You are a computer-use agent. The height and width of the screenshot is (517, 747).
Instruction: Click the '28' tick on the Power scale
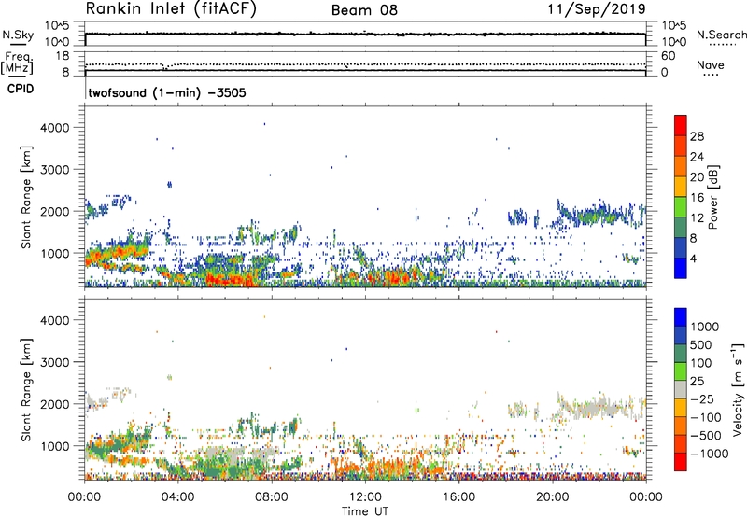pyautogui.click(x=697, y=136)
